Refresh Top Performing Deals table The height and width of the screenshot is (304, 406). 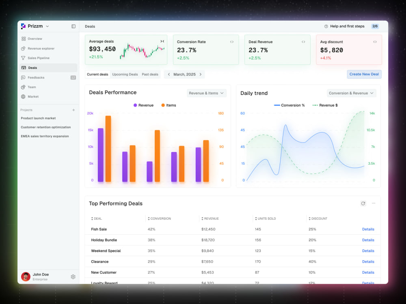tap(363, 203)
